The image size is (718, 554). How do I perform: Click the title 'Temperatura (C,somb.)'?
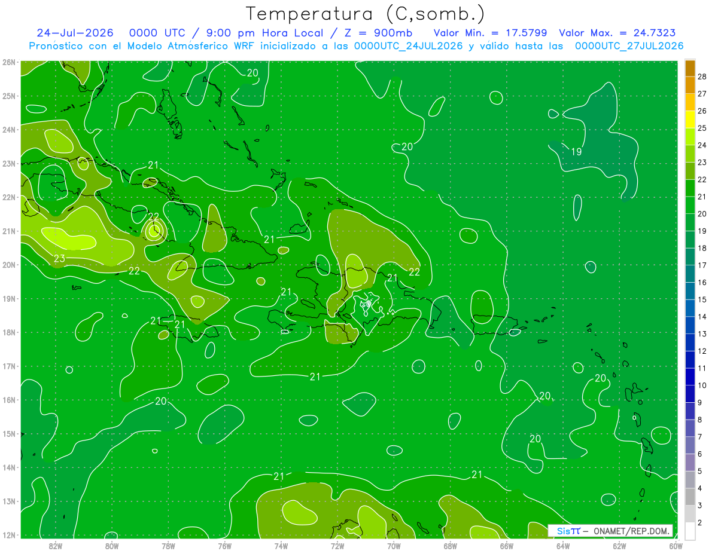click(366, 14)
